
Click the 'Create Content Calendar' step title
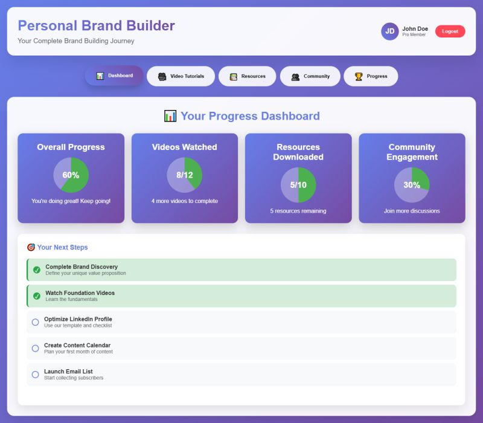[77, 345]
